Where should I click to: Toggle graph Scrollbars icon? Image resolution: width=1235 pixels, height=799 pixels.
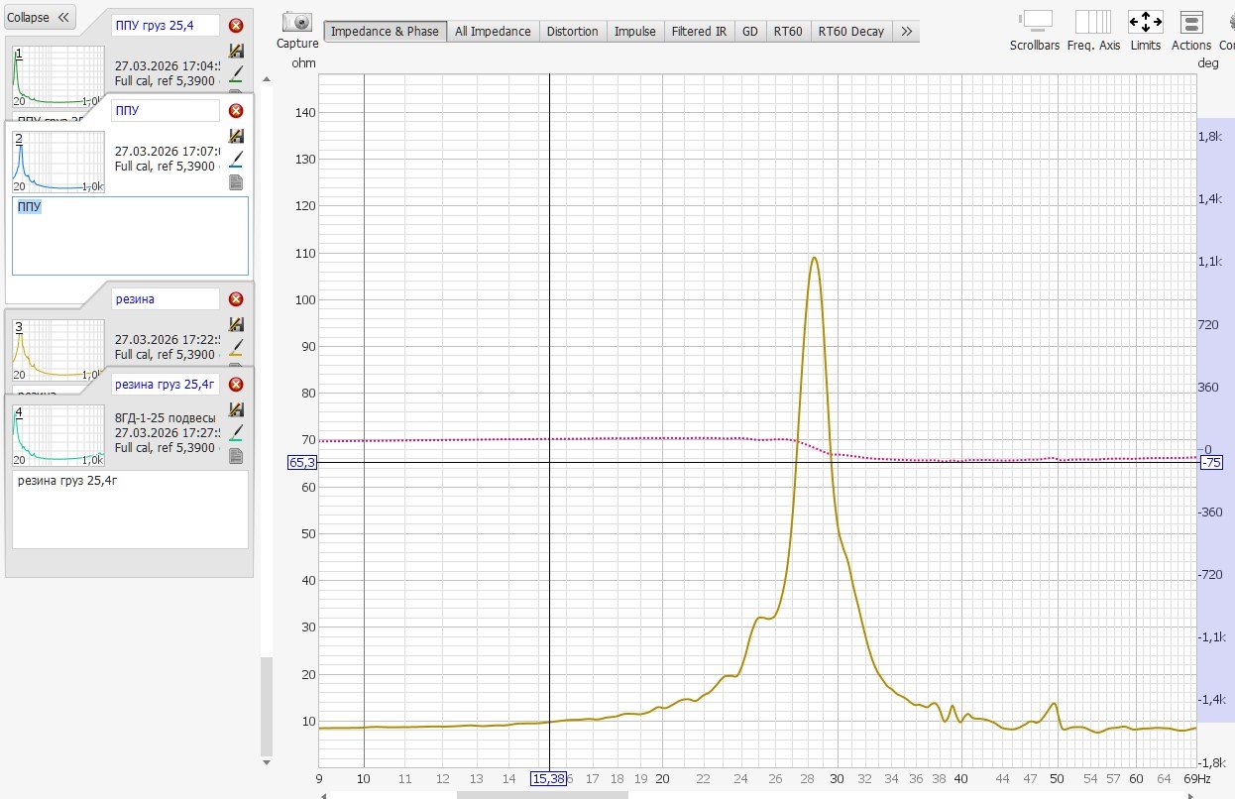click(1036, 22)
